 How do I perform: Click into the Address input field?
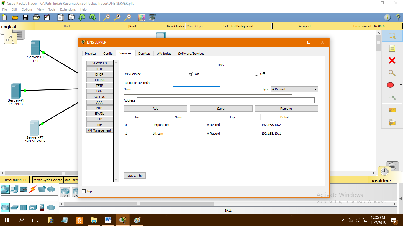coord(226,100)
